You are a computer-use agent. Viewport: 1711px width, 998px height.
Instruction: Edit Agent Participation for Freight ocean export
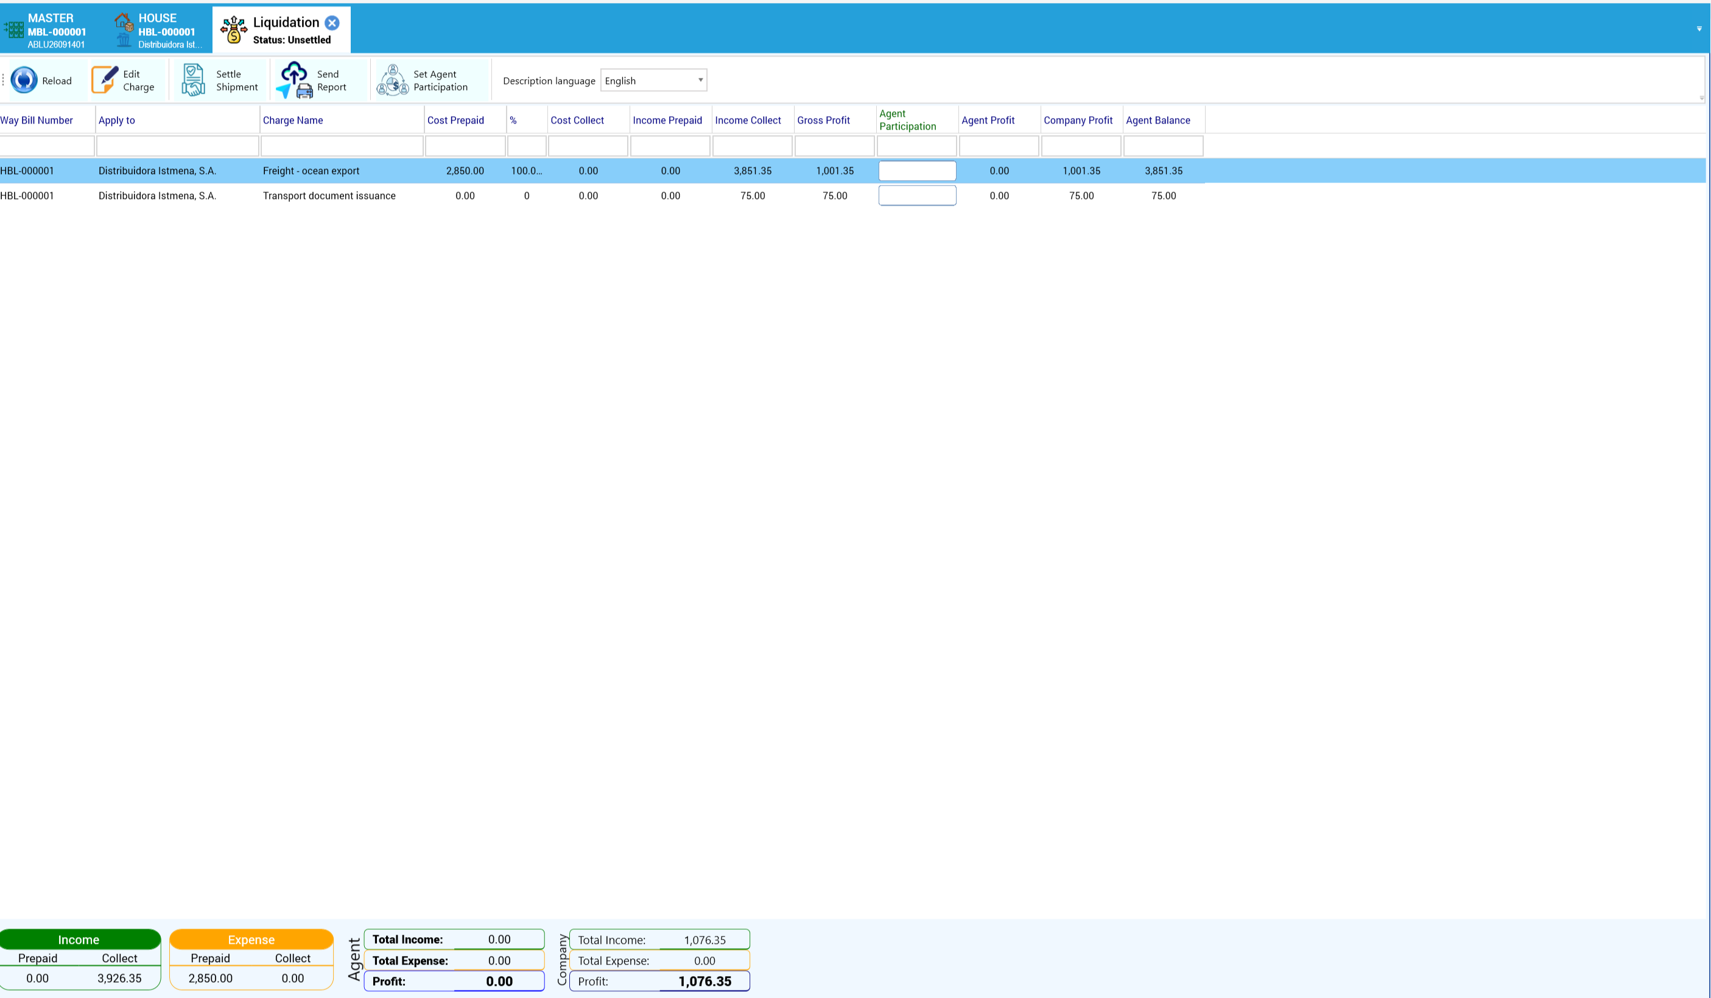tap(917, 171)
